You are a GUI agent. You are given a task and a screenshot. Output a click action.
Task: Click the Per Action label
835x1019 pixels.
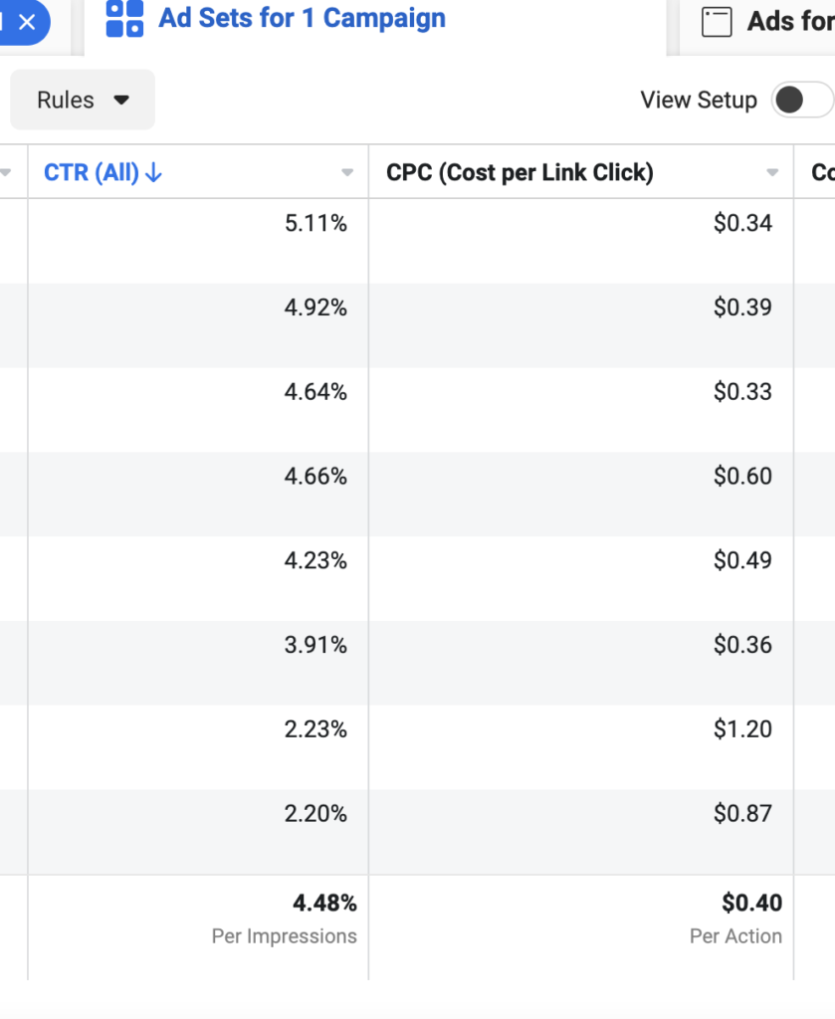735,936
